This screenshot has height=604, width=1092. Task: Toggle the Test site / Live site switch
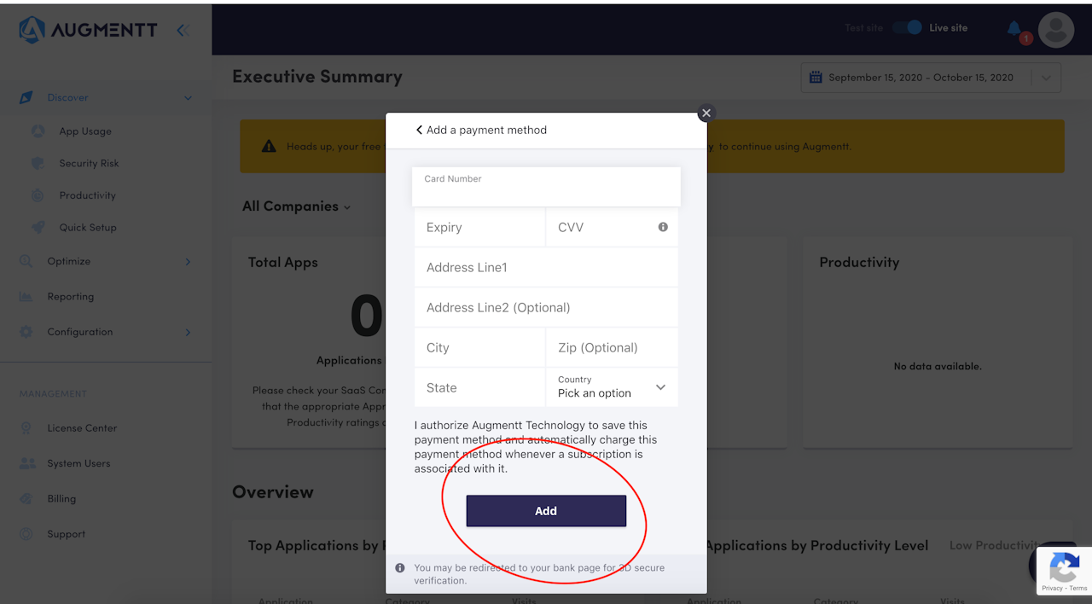click(x=907, y=28)
